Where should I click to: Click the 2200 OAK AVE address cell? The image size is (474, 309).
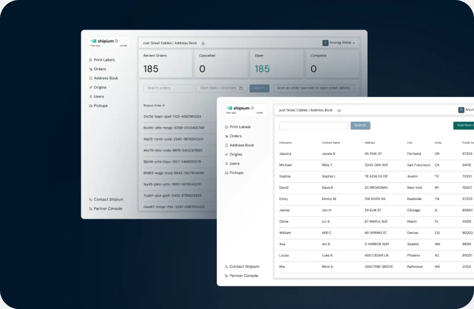click(376, 165)
